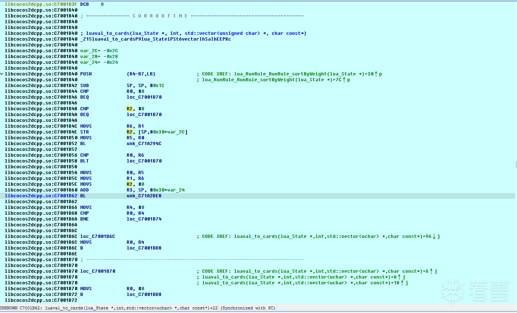Screen dimensions: 517x313
Task: Click loc_C7001B70 target of the BLT instruction
Action: 144,161
